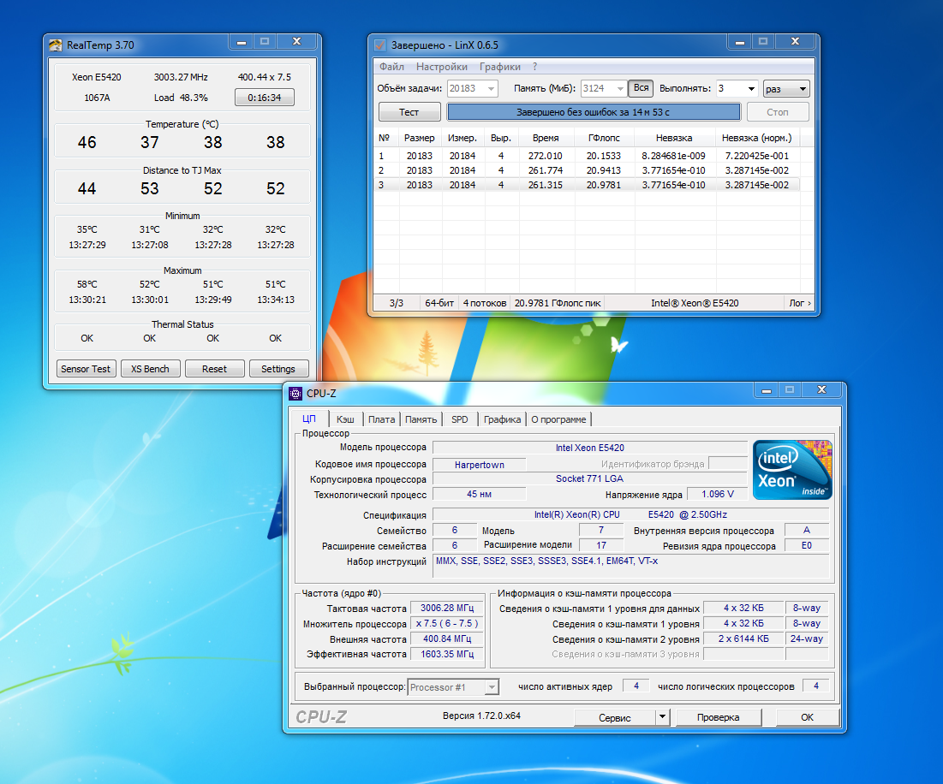943x784 pixels.
Task: Click the 64-бит status entry
Action: [x=439, y=303]
